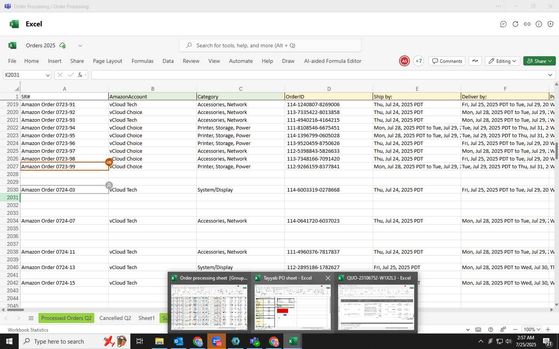This screenshot has width=559, height=349.
Task: Open File Explorer from the taskbar
Action: (160, 341)
